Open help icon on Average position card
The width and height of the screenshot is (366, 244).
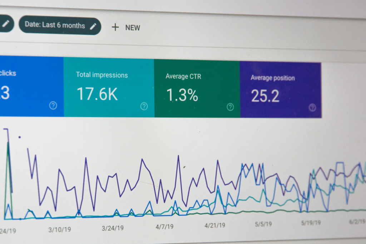pyautogui.click(x=312, y=107)
